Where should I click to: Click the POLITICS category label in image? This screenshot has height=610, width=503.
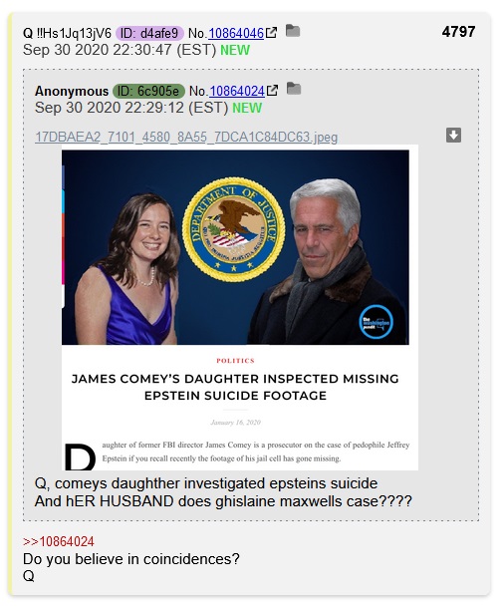click(x=235, y=361)
